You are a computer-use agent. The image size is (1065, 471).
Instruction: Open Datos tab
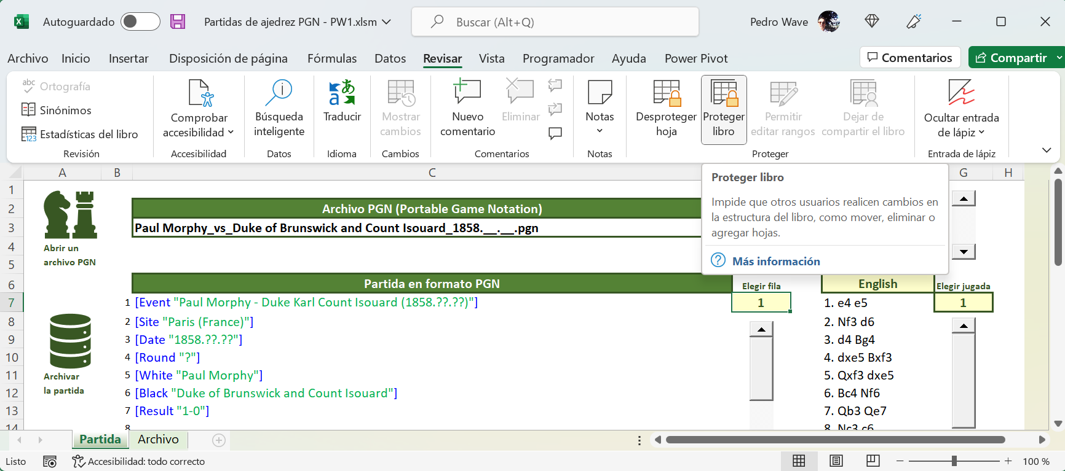[390, 58]
